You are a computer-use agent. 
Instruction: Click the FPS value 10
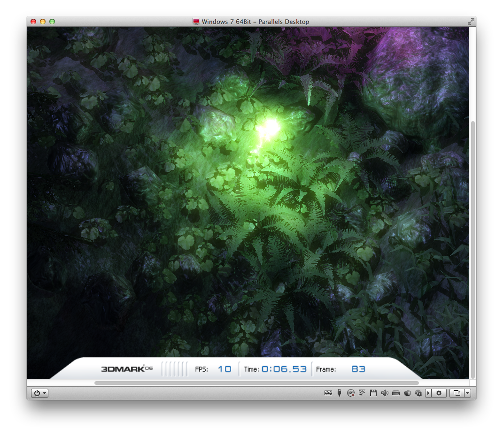pyautogui.click(x=224, y=369)
